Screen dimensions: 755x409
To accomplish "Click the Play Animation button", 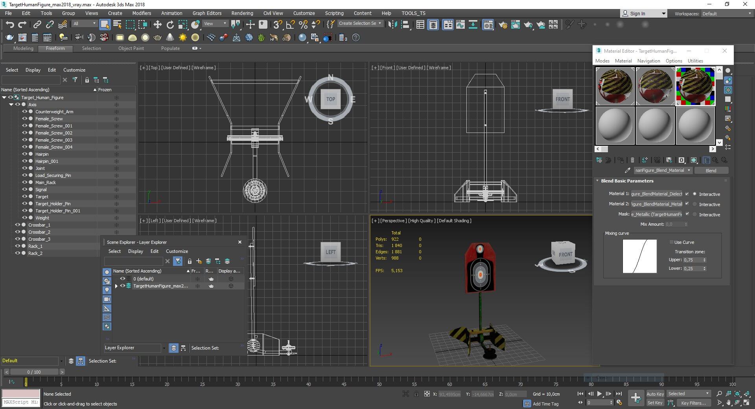I will pyautogui.click(x=599, y=394).
